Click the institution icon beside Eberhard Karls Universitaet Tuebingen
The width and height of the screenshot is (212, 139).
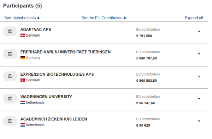[x=10, y=54]
